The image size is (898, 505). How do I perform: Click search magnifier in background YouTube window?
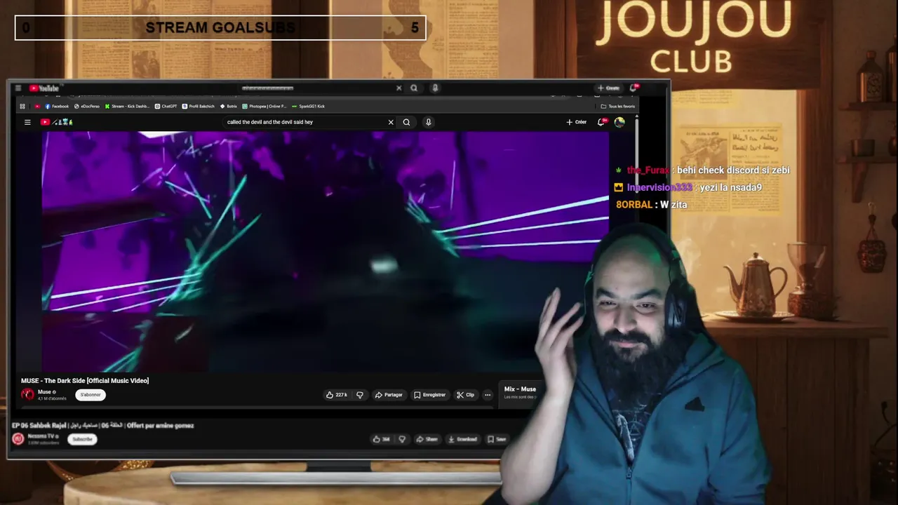[414, 88]
